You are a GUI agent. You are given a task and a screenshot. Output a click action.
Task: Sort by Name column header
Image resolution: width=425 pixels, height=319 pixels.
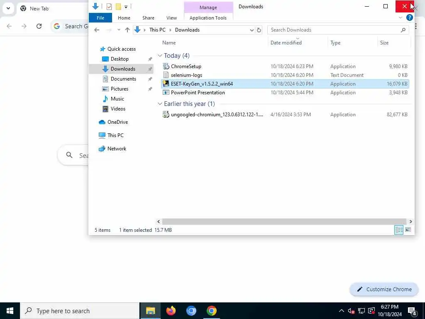pos(169,43)
